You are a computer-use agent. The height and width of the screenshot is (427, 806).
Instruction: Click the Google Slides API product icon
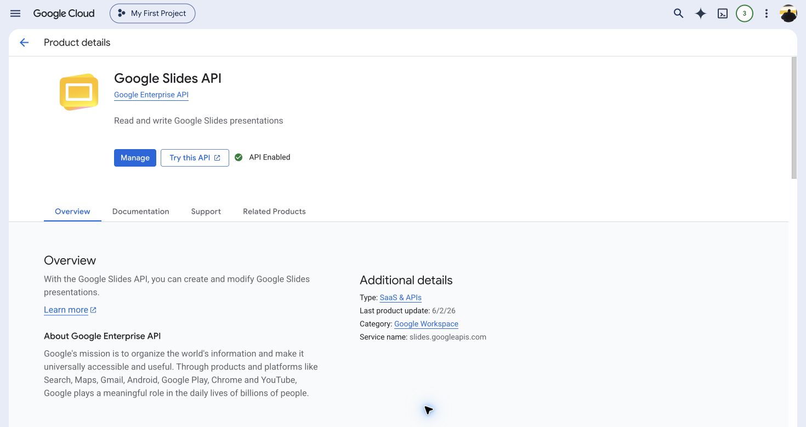click(x=79, y=92)
